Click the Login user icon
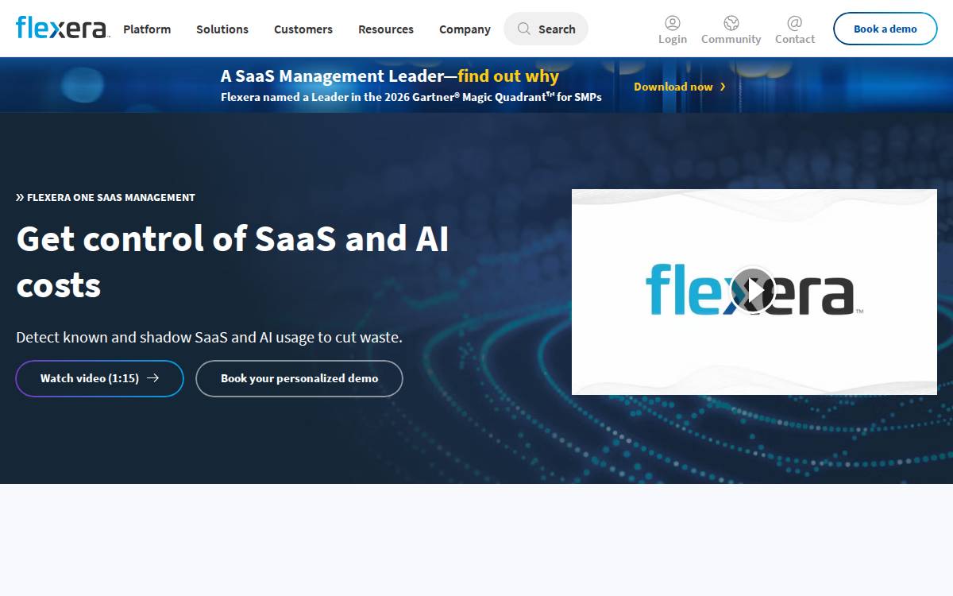The height and width of the screenshot is (596, 953). pos(673,23)
